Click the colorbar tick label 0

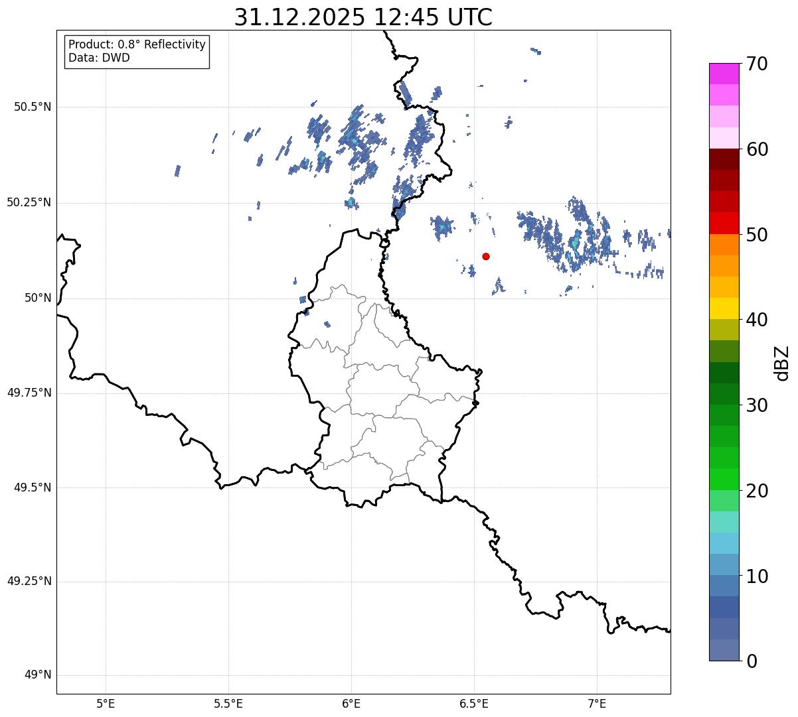(x=751, y=661)
